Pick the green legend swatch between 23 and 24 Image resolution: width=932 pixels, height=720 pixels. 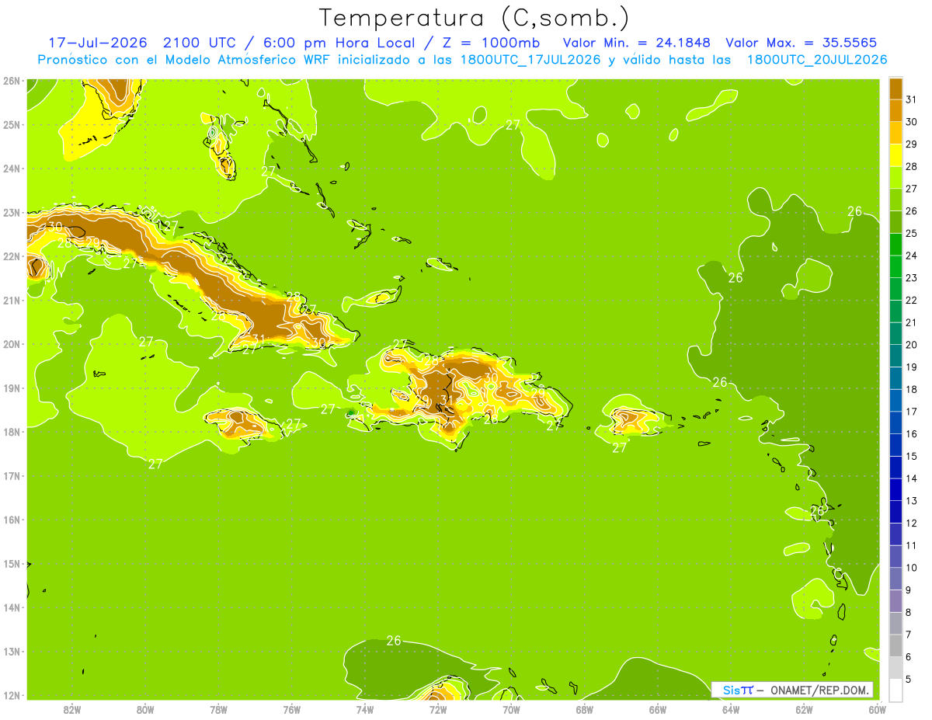895,266
